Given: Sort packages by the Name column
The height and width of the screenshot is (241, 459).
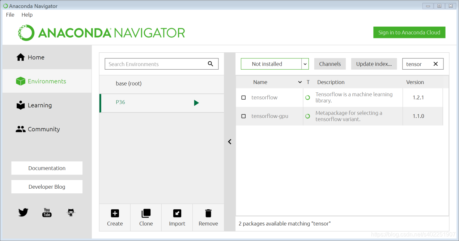Looking at the screenshot, I should click(x=269, y=82).
